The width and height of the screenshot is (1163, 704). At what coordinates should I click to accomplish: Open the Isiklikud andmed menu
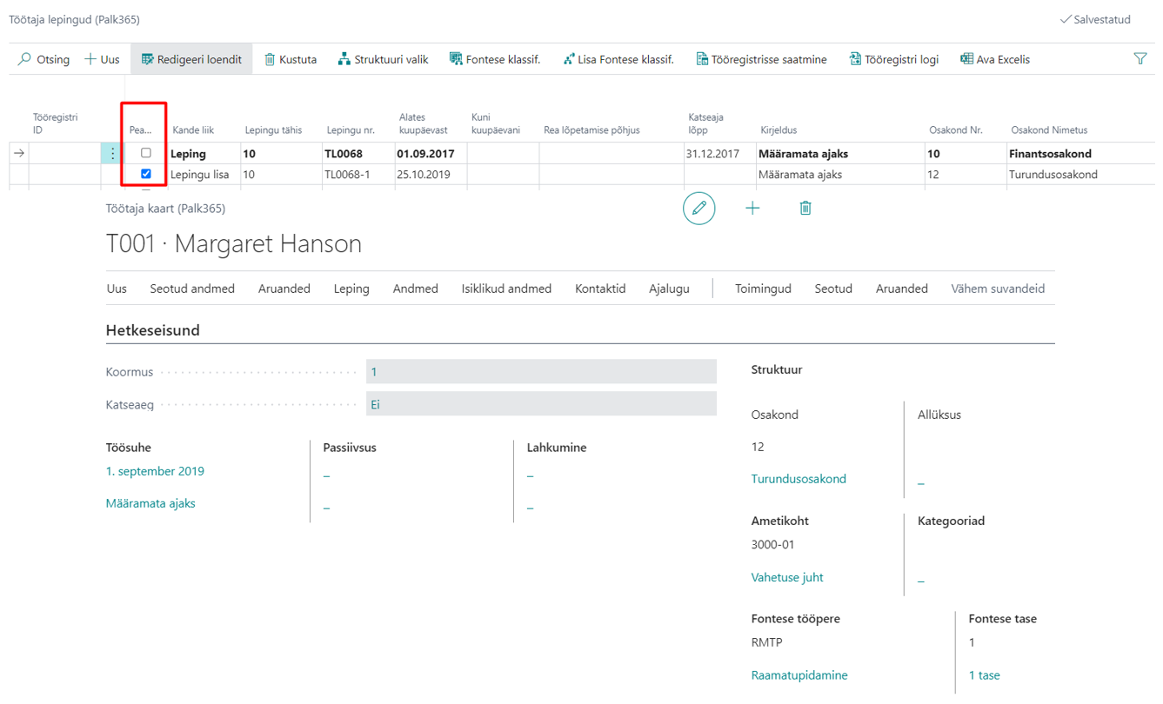[x=506, y=289]
